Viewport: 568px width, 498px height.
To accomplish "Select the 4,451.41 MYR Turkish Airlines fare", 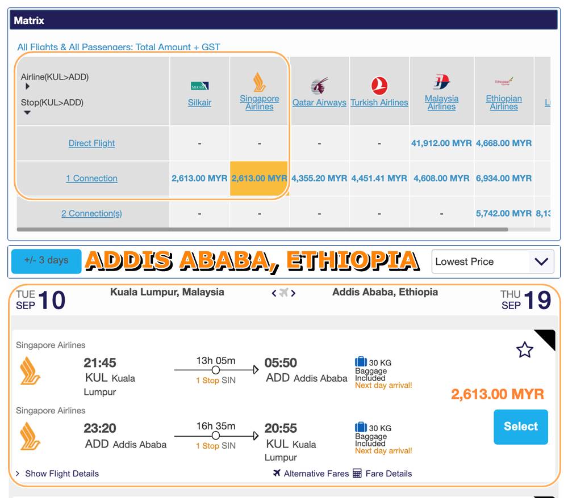I will (379, 178).
